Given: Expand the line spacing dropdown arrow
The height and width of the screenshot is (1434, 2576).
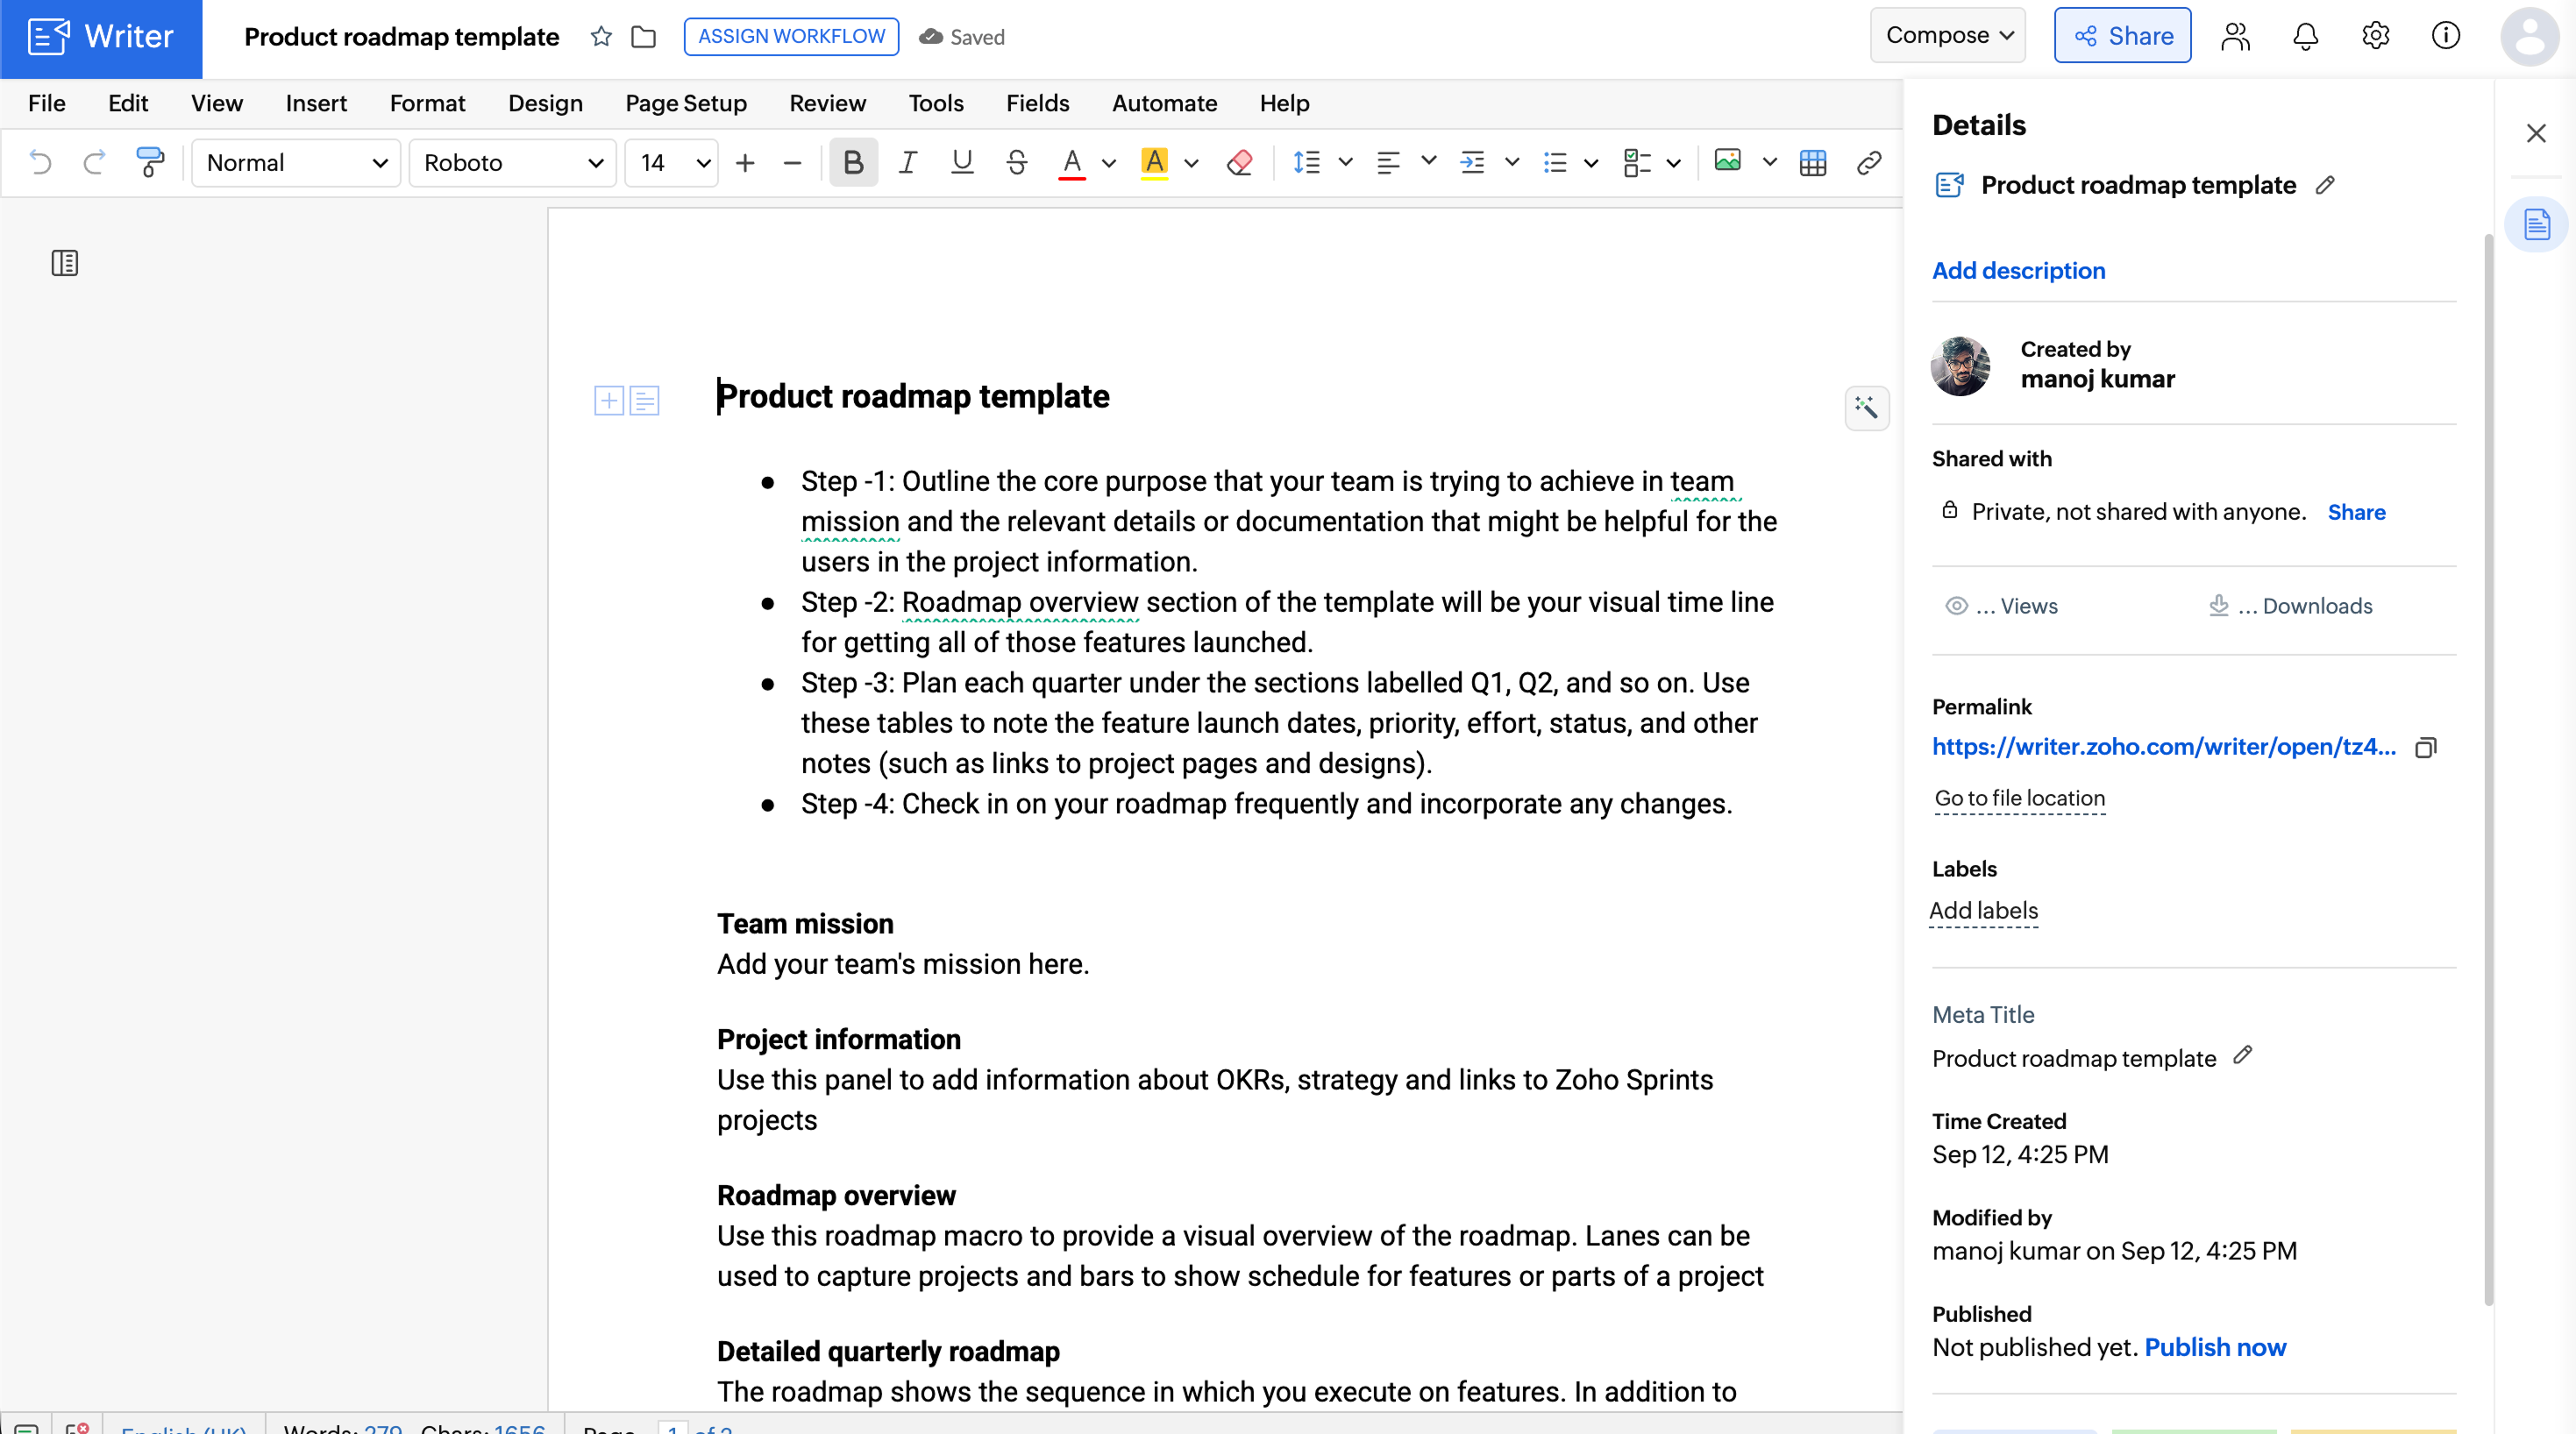Looking at the screenshot, I should pos(1346,162).
